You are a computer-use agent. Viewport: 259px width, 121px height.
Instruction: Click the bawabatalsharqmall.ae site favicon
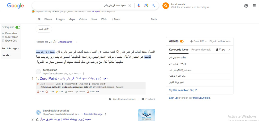click(38, 112)
